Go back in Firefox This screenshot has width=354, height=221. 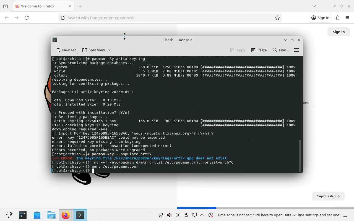click(7, 18)
